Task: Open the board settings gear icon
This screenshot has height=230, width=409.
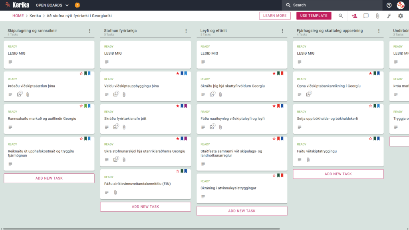Action: (400, 16)
